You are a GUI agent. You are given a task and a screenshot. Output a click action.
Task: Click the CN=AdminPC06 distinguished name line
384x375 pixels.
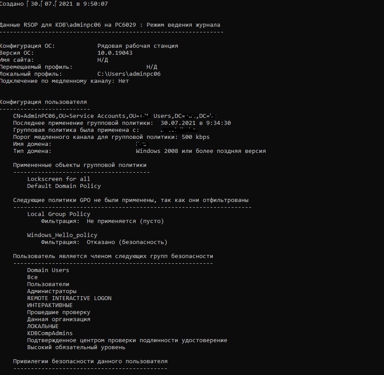[115, 116]
